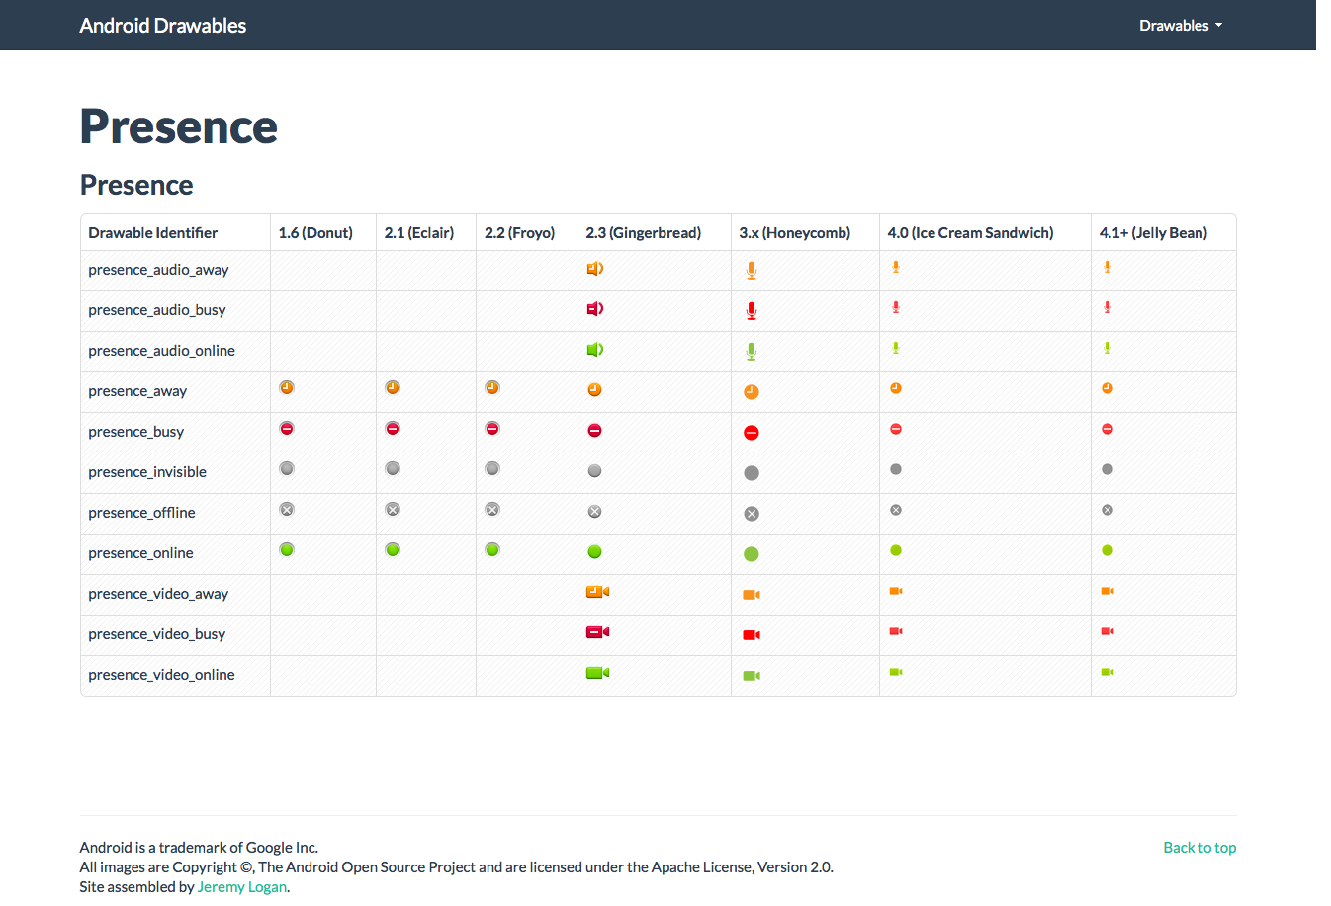Viewport: 1331px width, 906px height.
Task: Click the Jelly Bean presence_online green dot
Action: (1108, 550)
